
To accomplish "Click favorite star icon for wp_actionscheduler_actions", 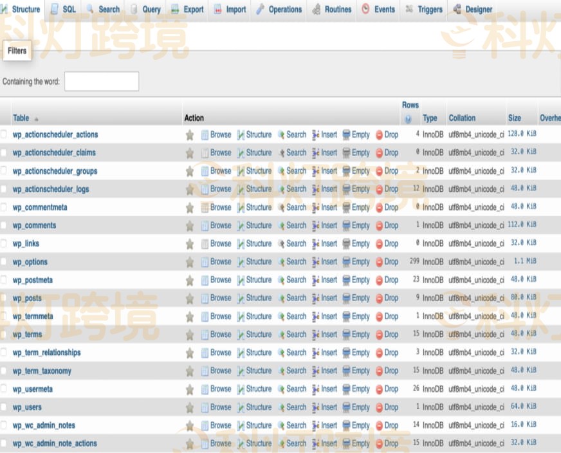I will (x=190, y=135).
